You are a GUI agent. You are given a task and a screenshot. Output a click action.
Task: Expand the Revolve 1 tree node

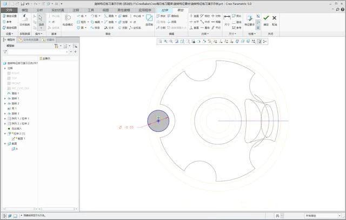click(5, 98)
